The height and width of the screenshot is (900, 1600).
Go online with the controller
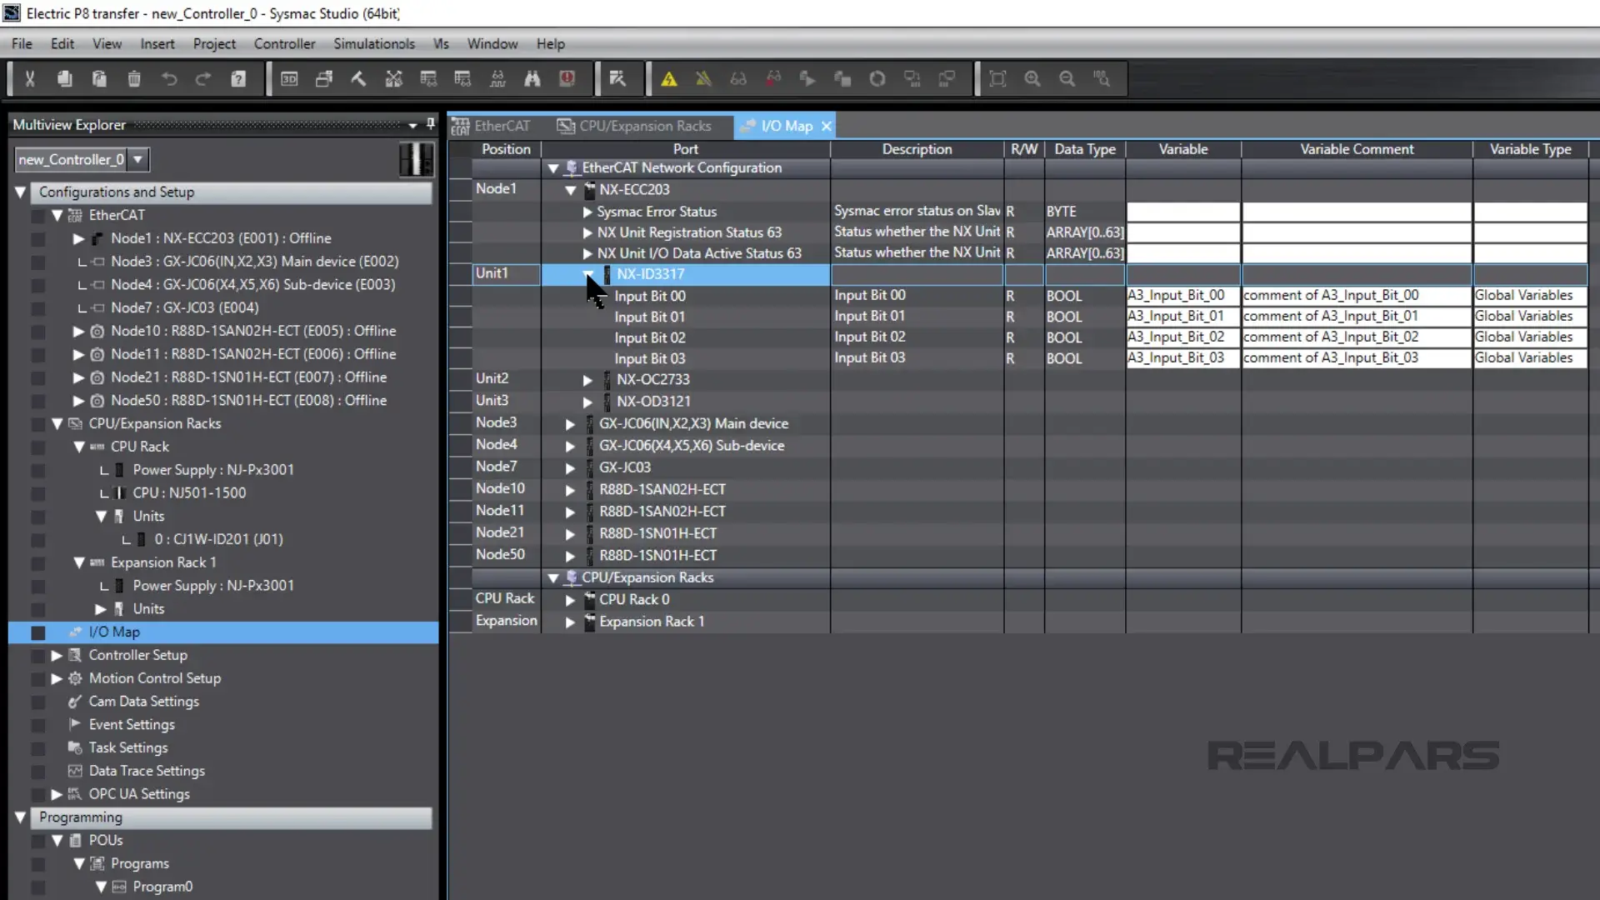pyautogui.click(x=671, y=78)
